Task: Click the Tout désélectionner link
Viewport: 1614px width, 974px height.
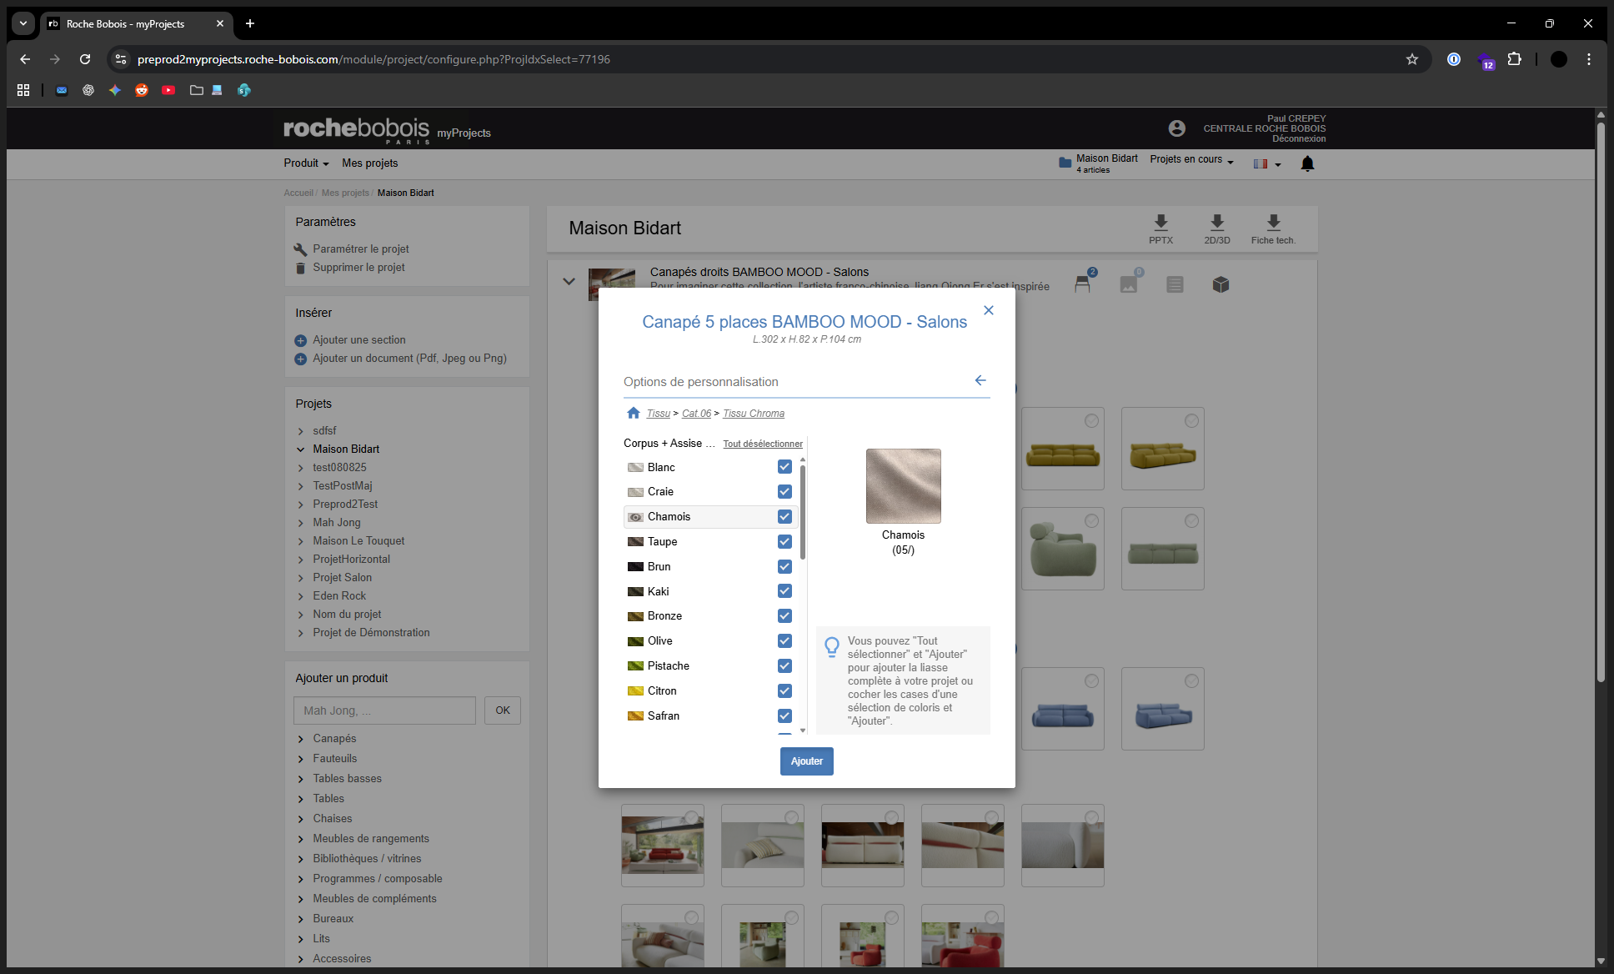Action: click(762, 444)
